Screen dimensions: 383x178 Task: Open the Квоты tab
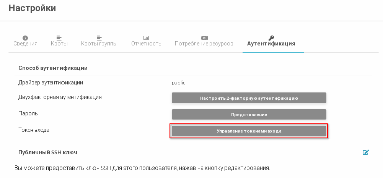point(59,44)
